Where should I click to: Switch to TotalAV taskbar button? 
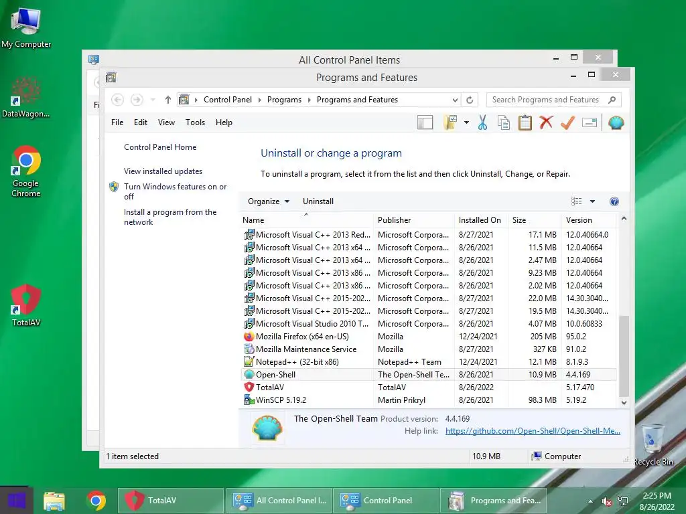click(x=171, y=501)
